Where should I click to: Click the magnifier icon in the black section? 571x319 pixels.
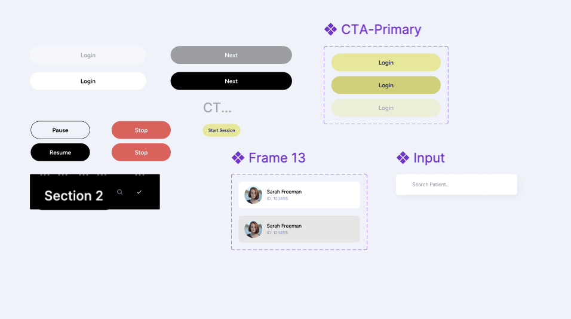(120, 192)
